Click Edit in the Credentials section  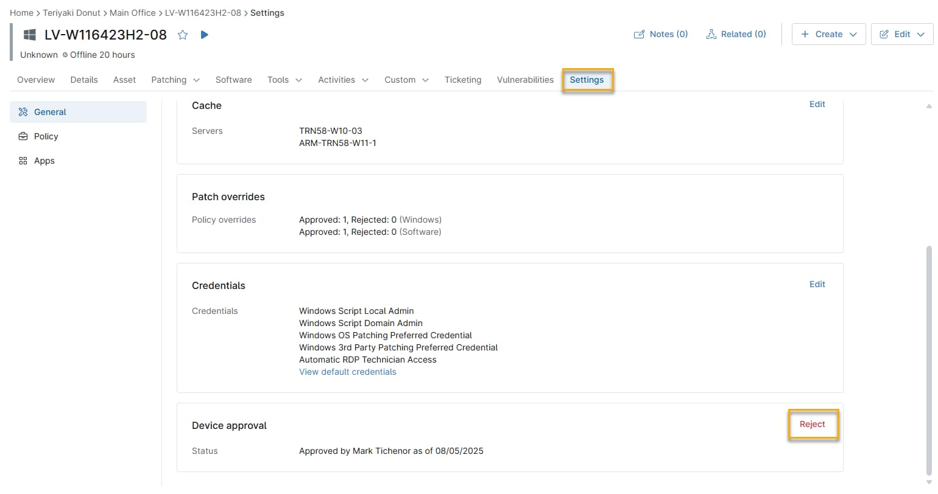tap(817, 284)
